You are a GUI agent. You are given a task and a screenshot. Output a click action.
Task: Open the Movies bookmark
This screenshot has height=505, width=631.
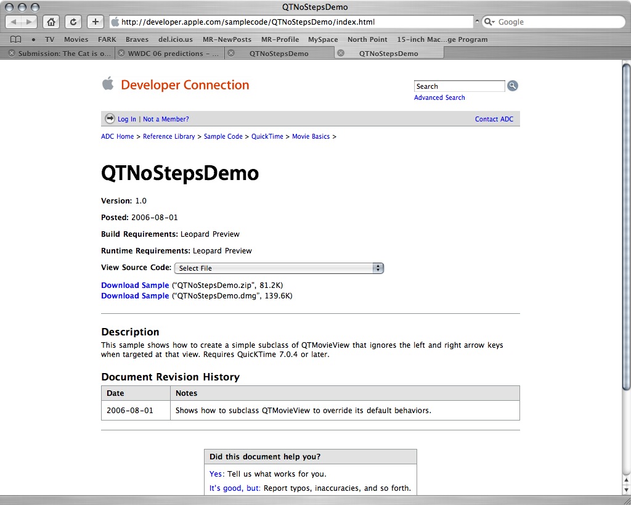click(x=76, y=39)
